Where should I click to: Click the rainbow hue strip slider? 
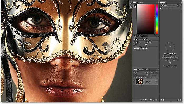pyautogui.click(x=157, y=19)
